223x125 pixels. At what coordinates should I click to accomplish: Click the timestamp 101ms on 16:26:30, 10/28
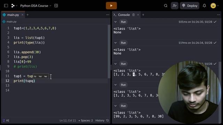point(195,22)
